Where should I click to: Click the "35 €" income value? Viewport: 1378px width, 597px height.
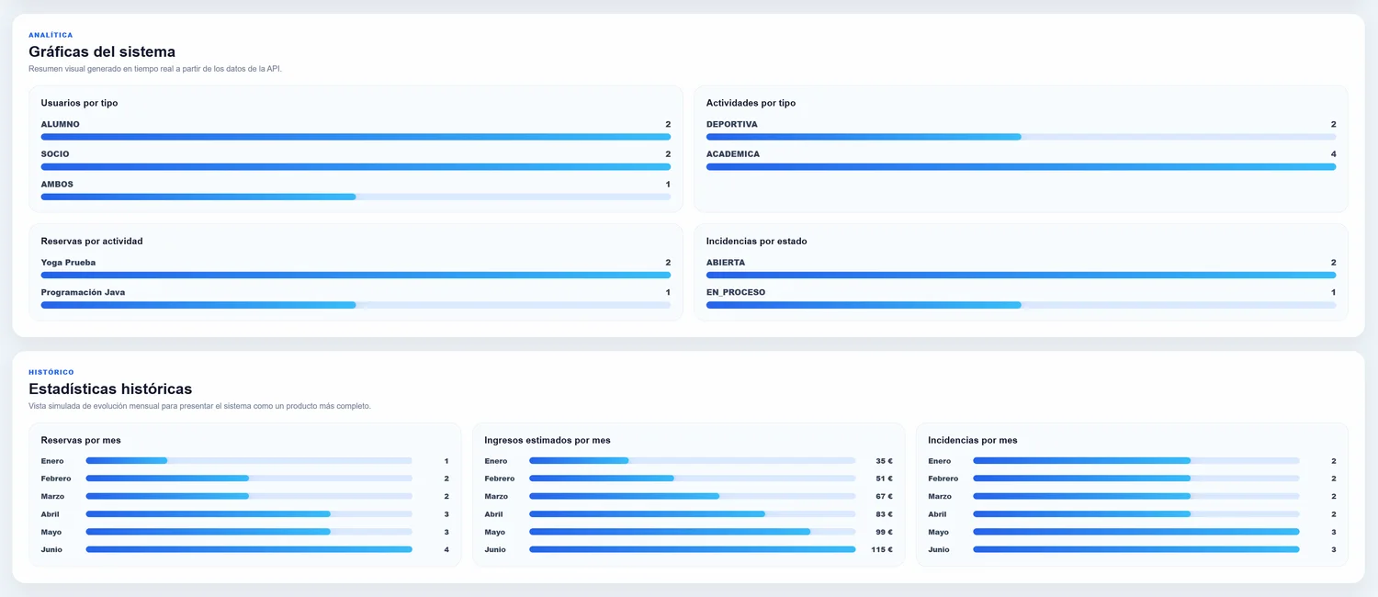pos(884,461)
